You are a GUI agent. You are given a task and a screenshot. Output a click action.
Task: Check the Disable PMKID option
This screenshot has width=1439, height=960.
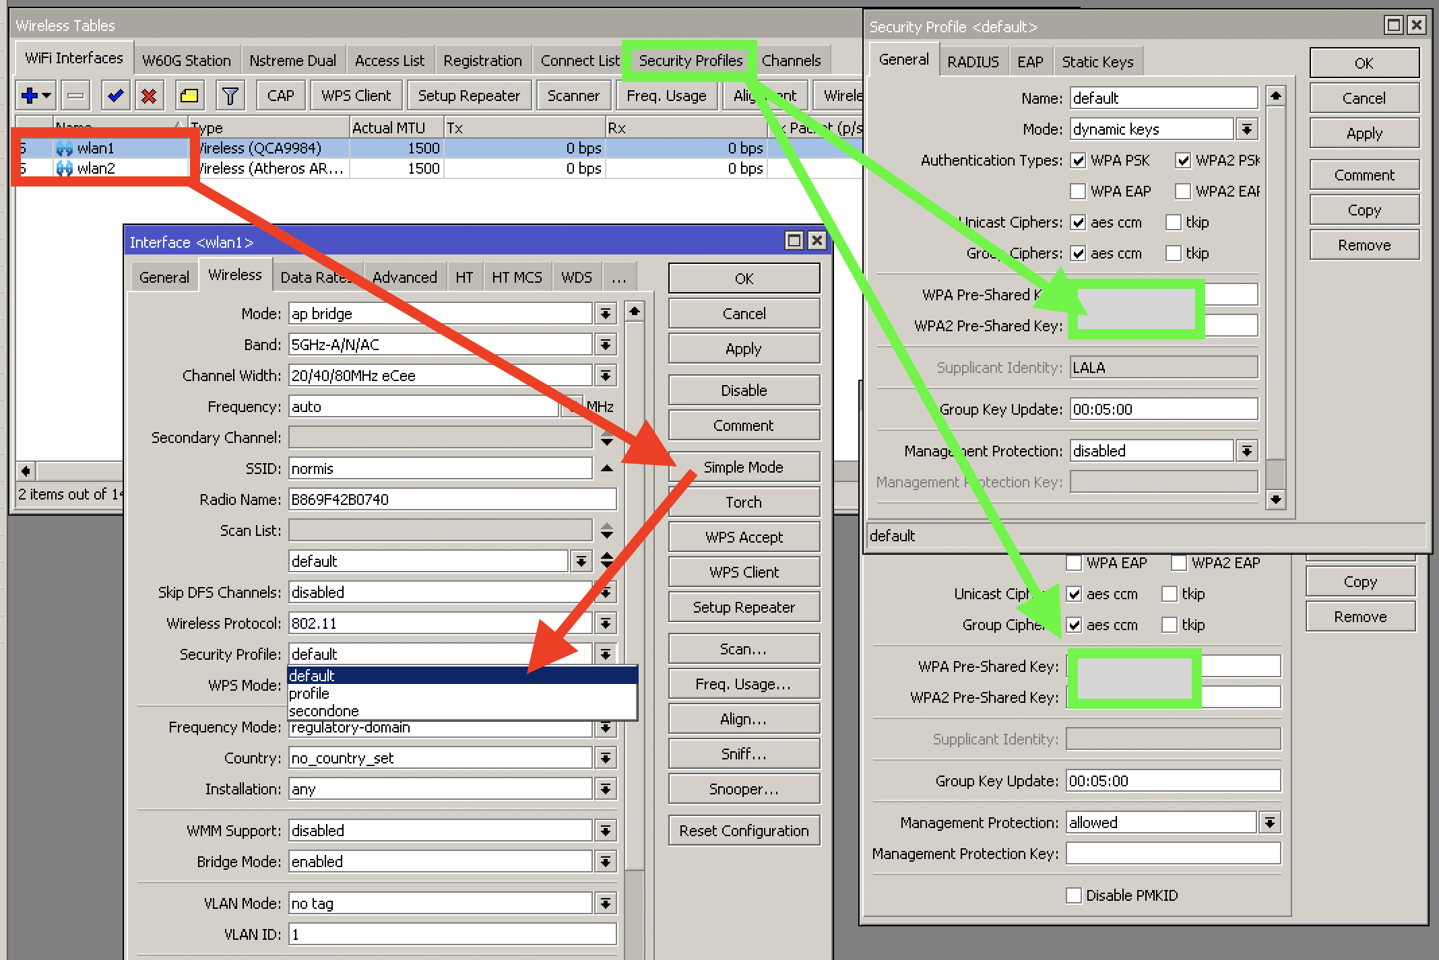click(x=1074, y=895)
